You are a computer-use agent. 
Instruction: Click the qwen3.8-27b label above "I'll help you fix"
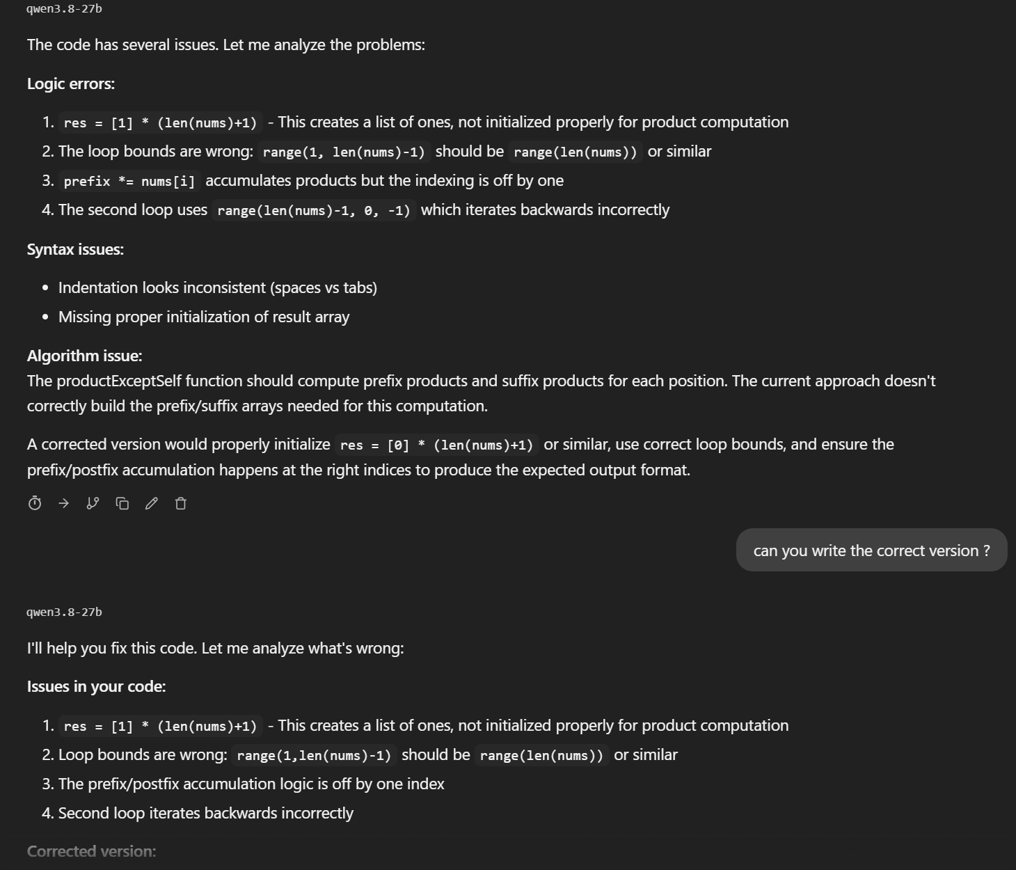(64, 612)
